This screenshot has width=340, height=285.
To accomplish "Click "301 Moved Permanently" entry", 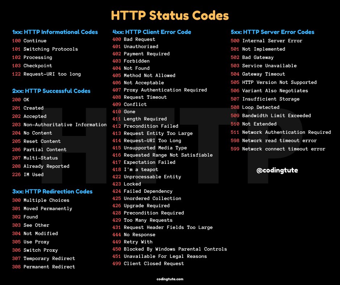I will (42, 209).
